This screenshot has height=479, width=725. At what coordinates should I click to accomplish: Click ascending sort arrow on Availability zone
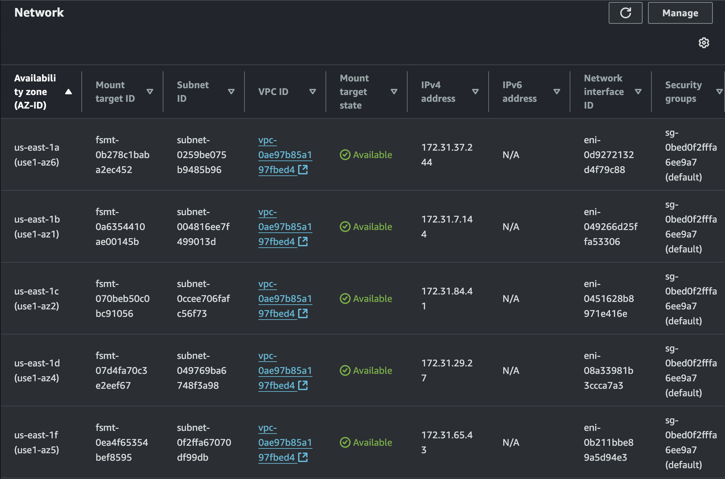coord(68,92)
